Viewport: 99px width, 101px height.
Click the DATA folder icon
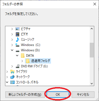pyautogui.click(x=23, y=56)
